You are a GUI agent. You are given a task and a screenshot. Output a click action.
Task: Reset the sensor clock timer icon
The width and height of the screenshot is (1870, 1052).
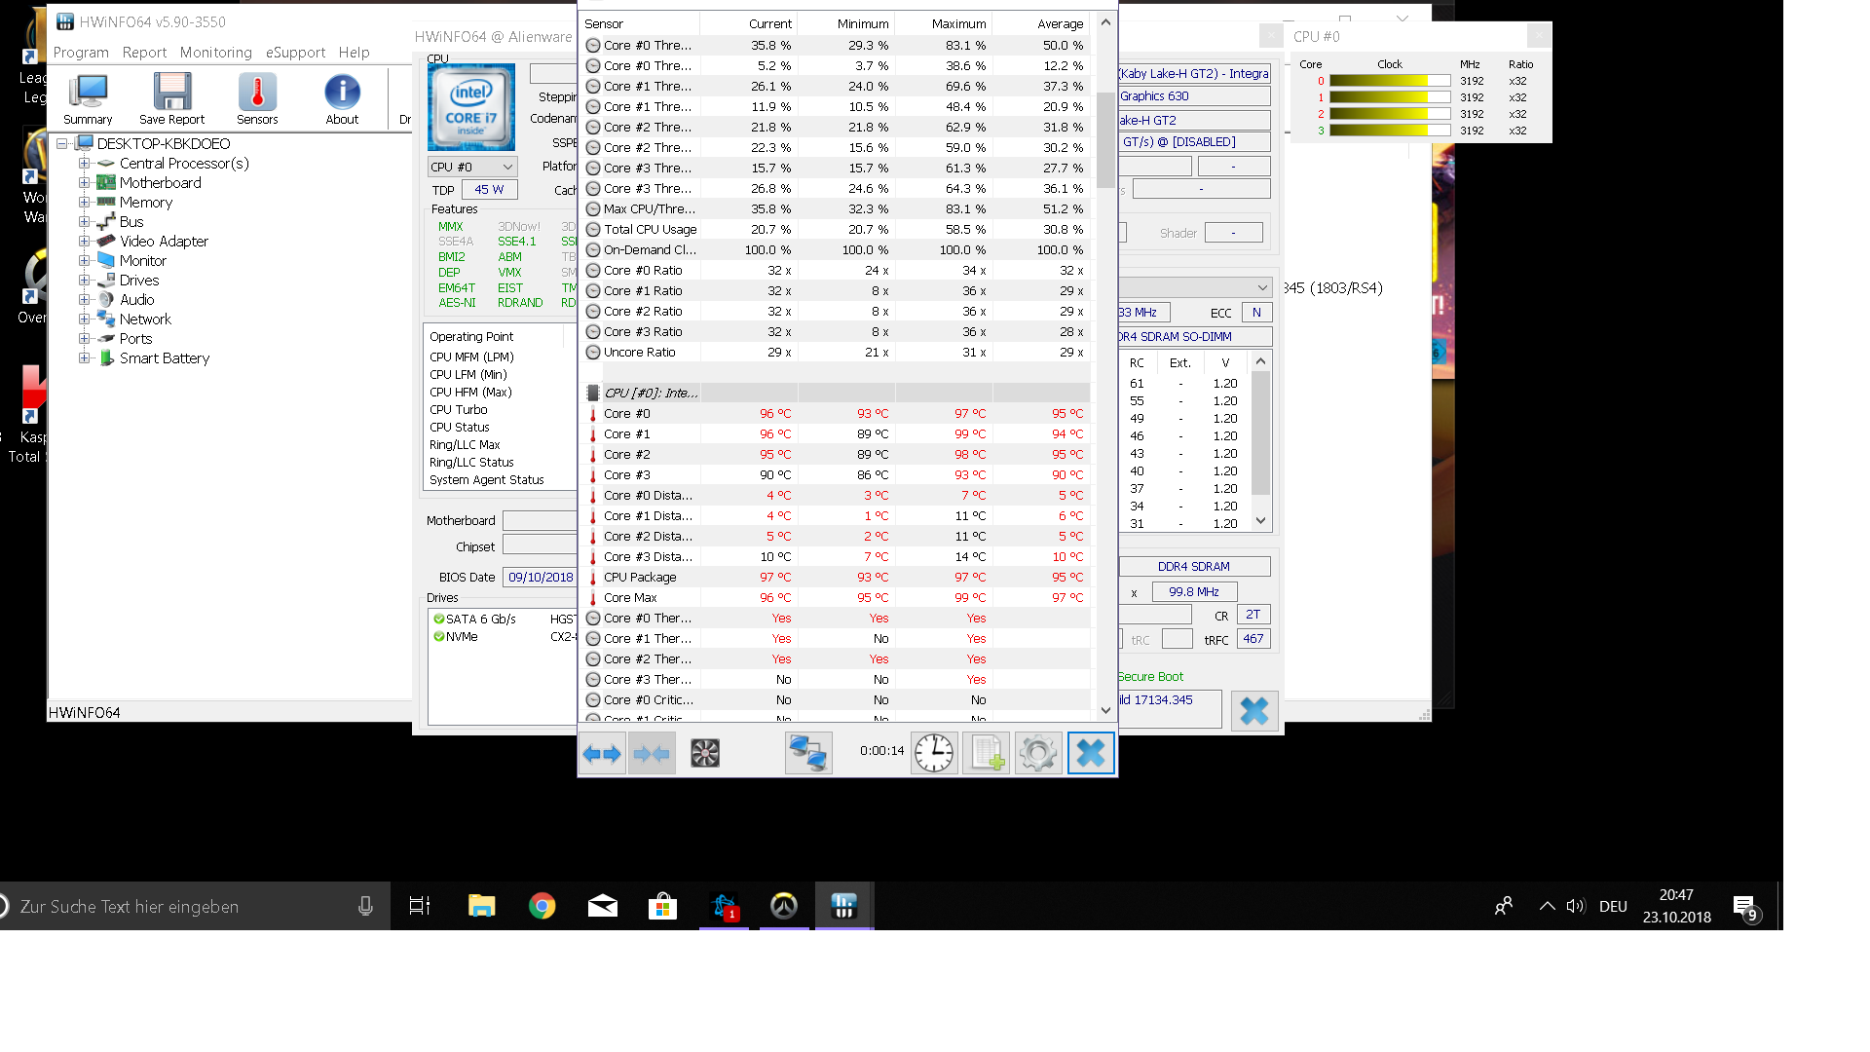(x=934, y=753)
